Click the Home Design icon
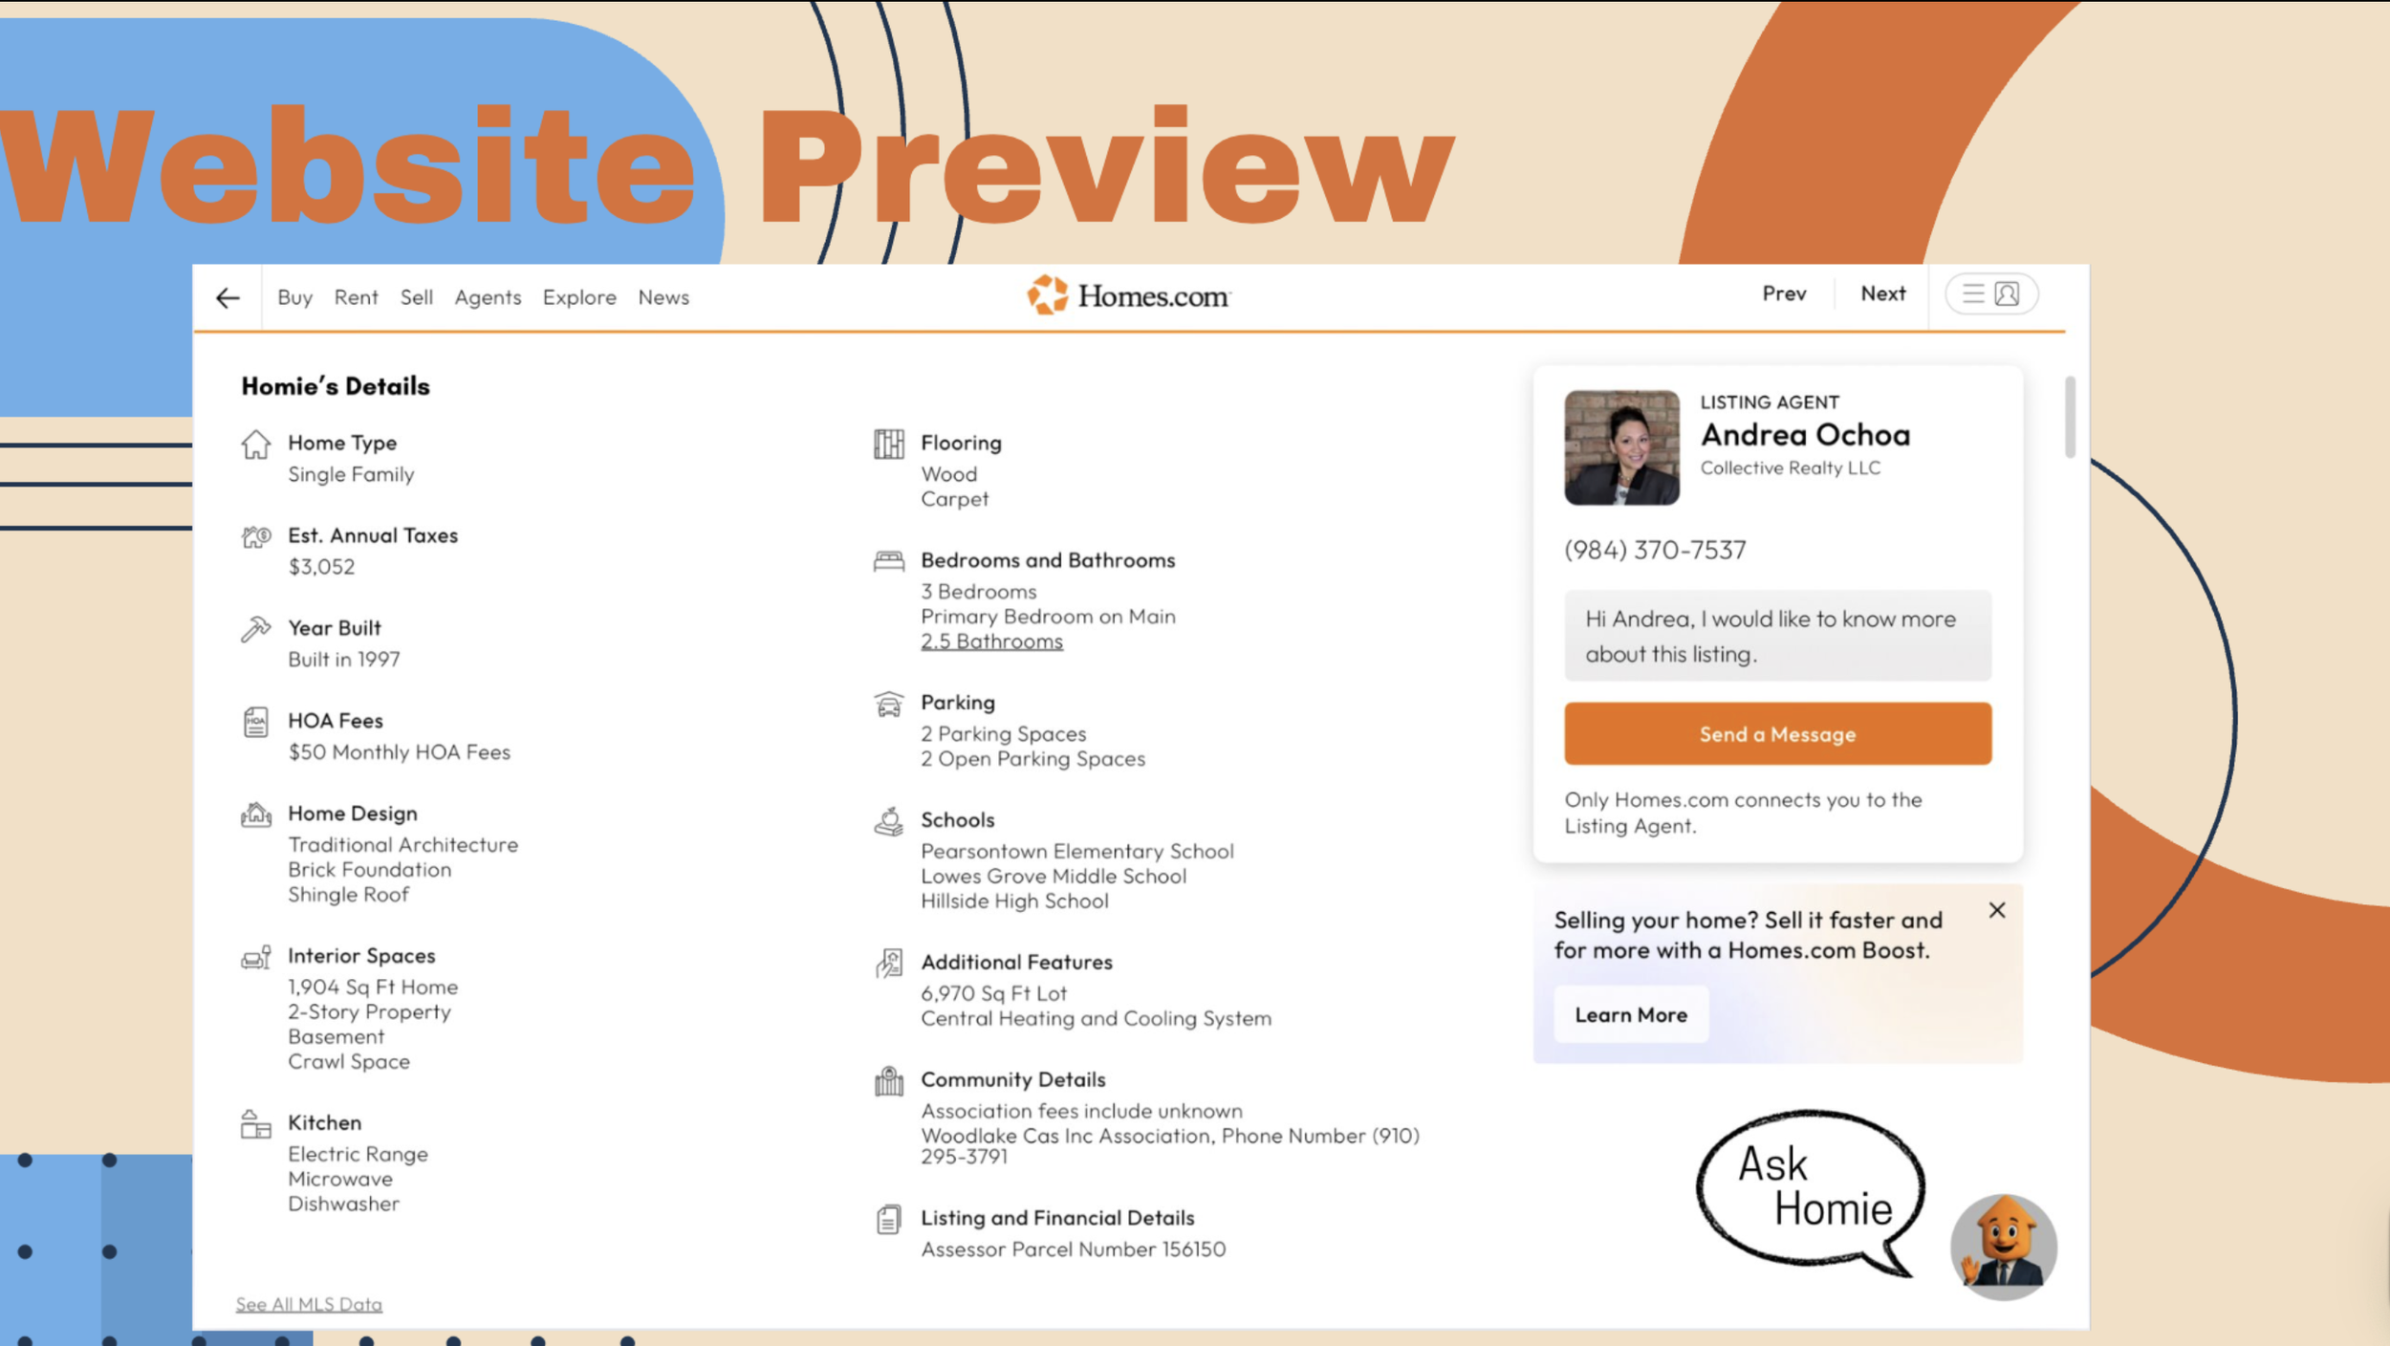The image size is (2390, 1346). (255, 814)
